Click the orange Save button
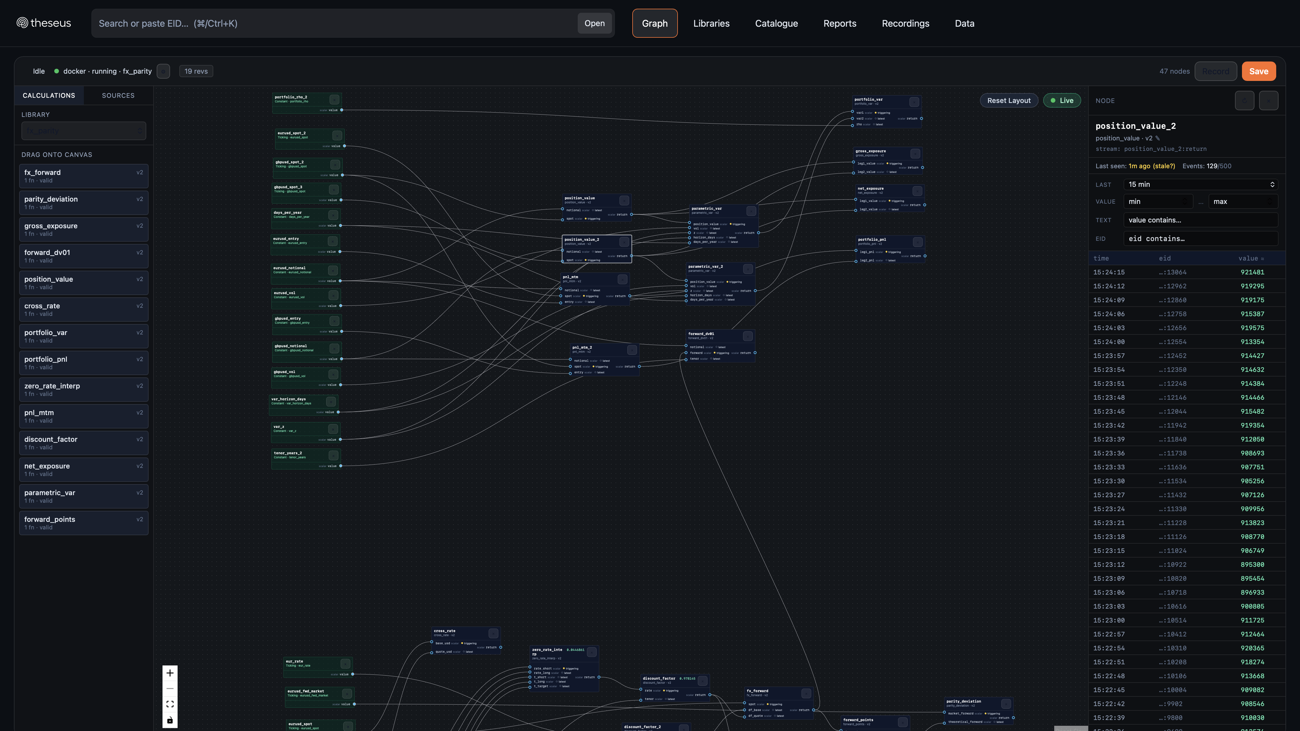 (1259, 71)
